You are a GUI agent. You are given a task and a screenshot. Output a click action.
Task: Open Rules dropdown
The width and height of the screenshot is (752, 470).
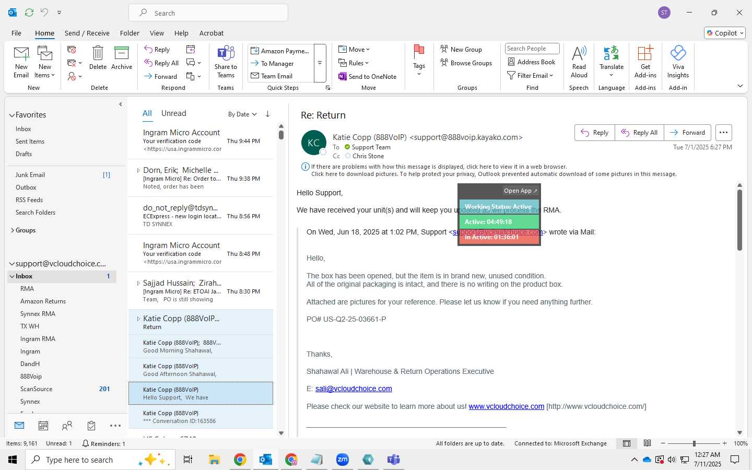pos(354,63)
